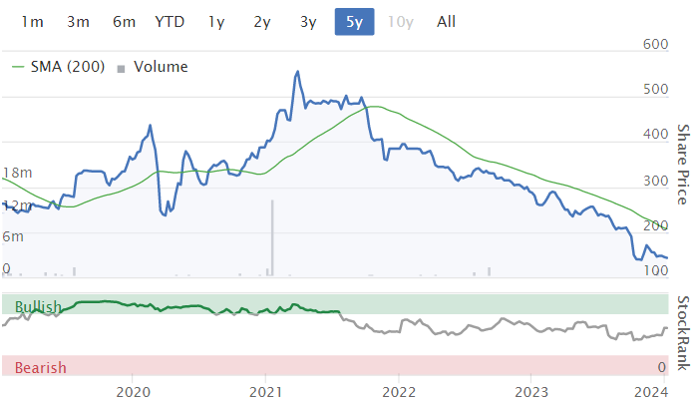697x399 pixels.
Task: Select the 1m time range
Action: pyautogui.click(x=32, y=22)
